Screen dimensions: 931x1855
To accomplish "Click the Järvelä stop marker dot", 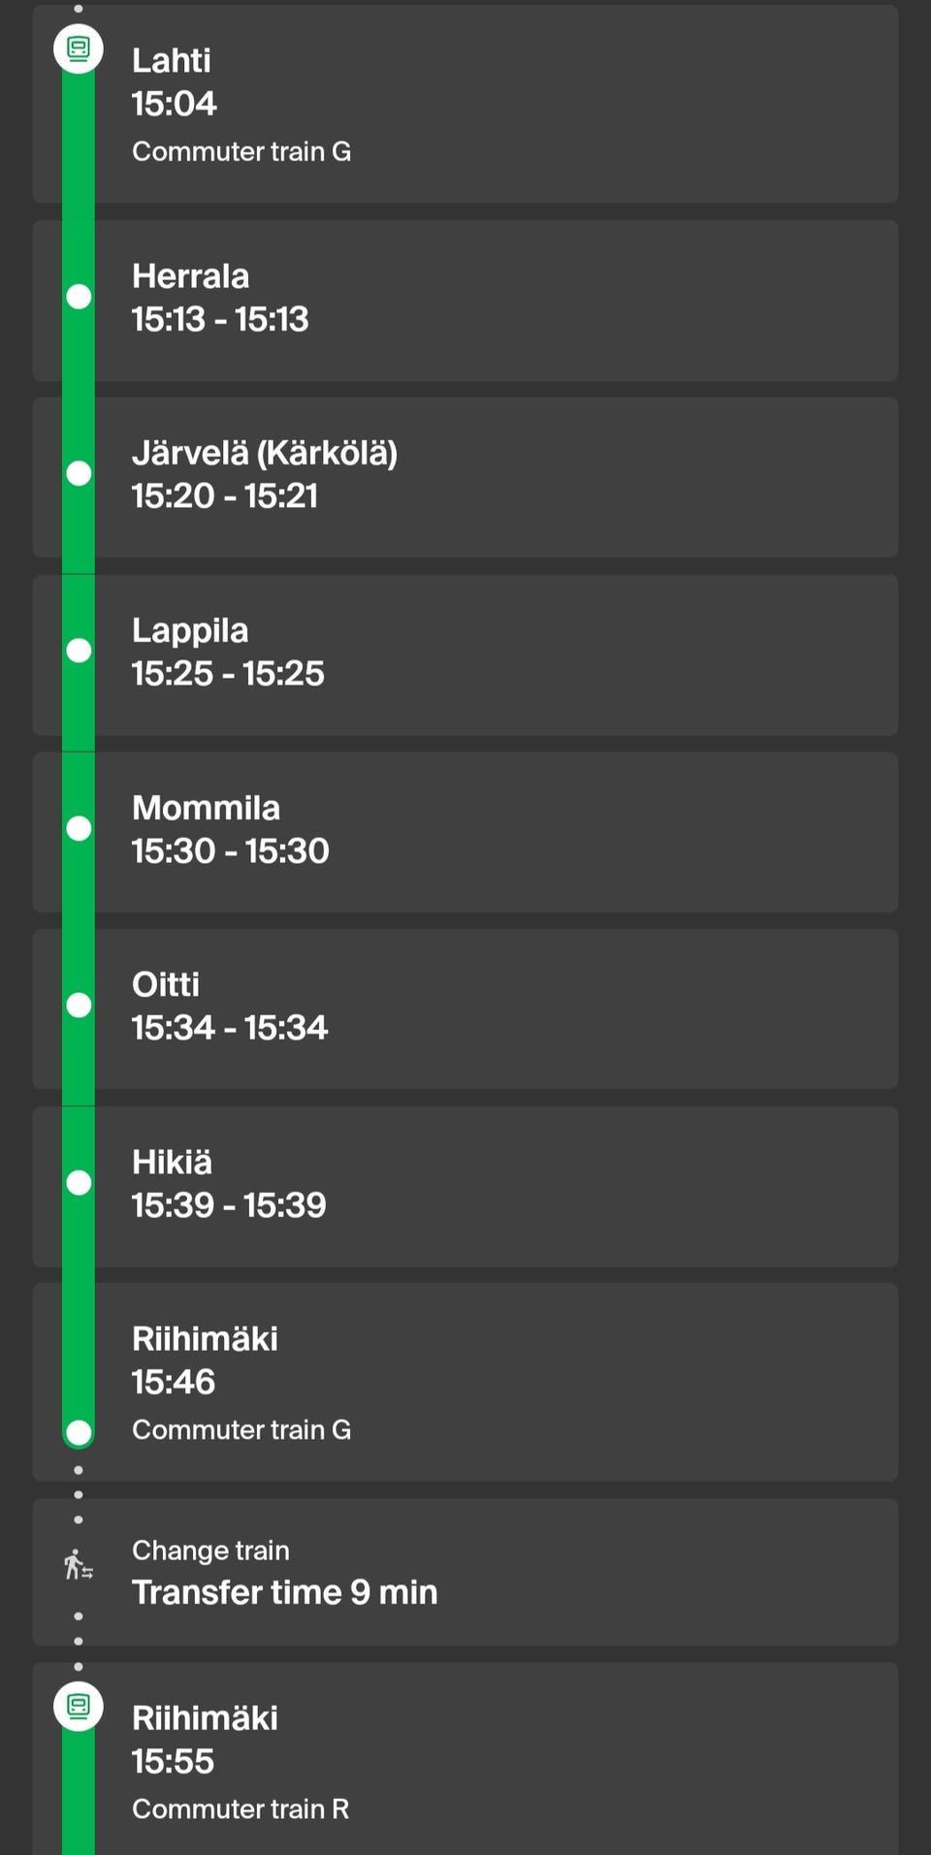I will (x=79, y=473).
